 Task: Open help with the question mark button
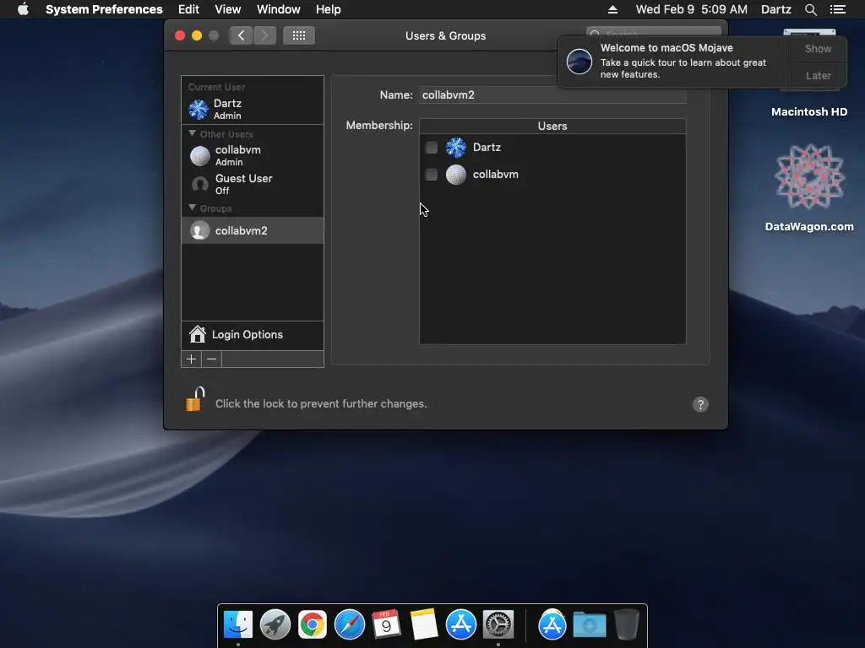(700, 404)
